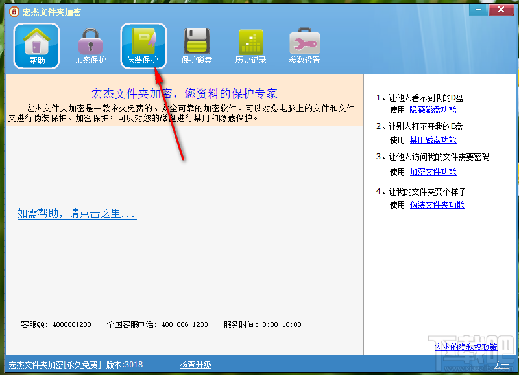The image size is (519, 375).
Task: Open the 伪装保护 notebook icon
Action: 143,46
